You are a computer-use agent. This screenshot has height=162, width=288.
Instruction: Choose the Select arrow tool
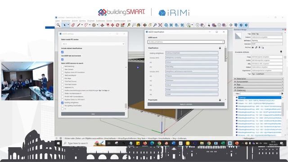(64, 25)
